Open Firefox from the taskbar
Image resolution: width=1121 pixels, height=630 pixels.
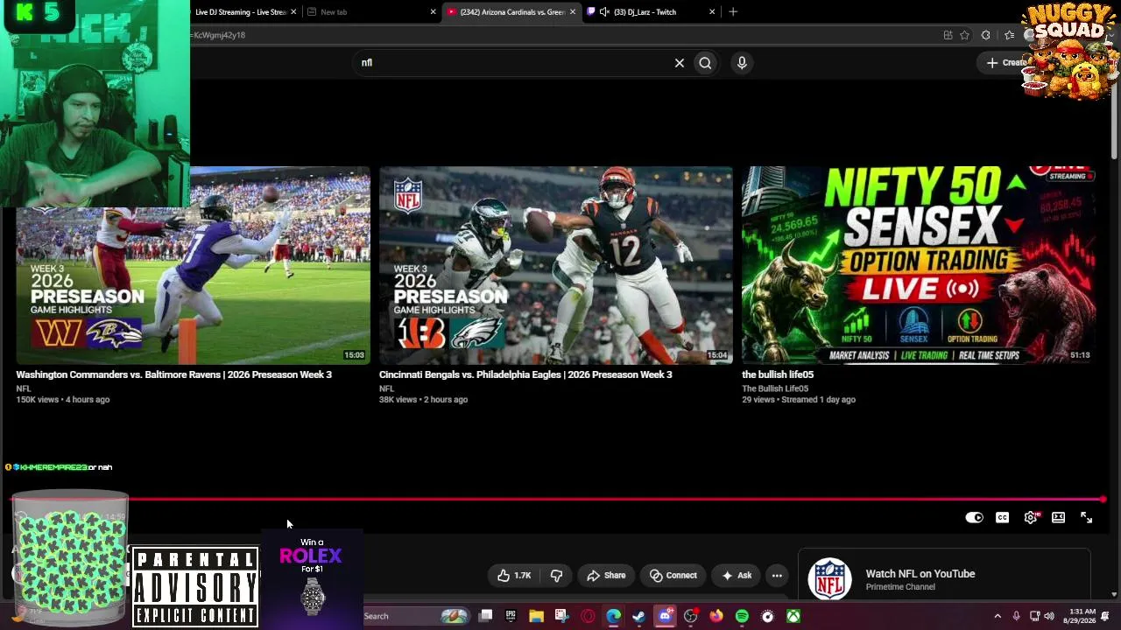[716, 616]
